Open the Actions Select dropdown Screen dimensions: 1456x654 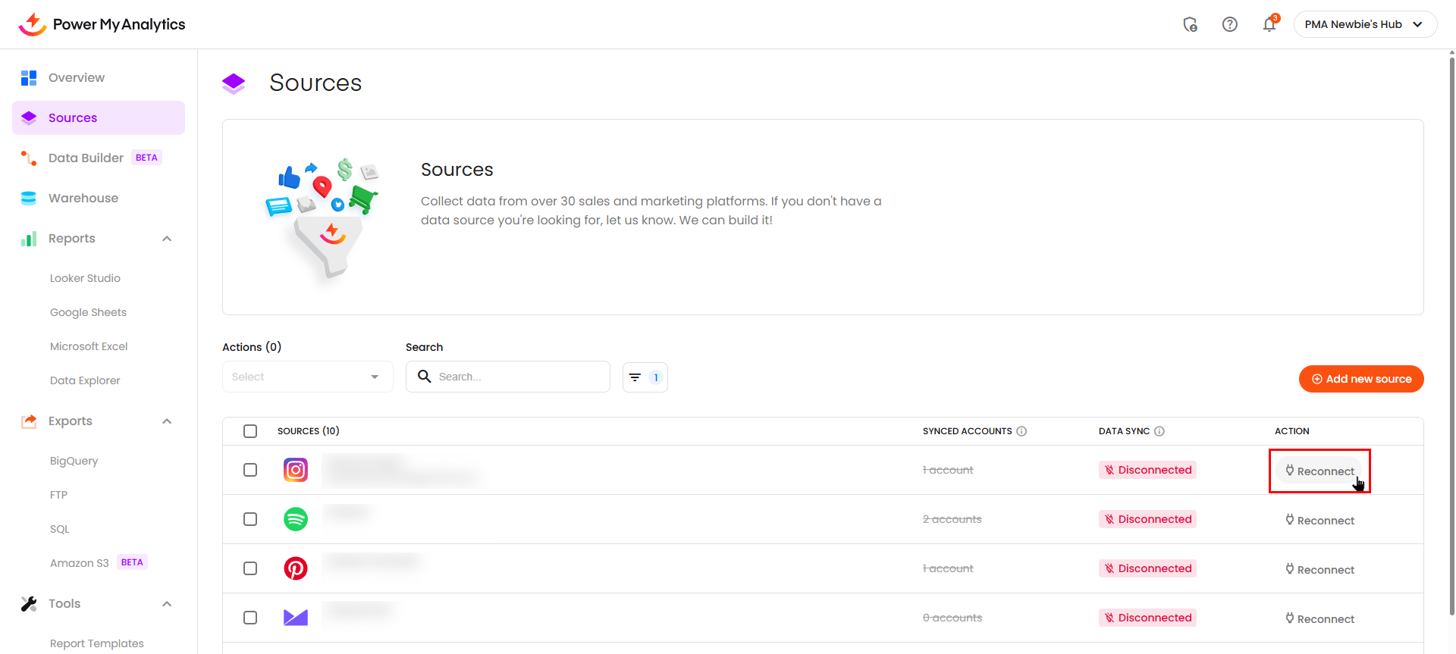point(307,377)
